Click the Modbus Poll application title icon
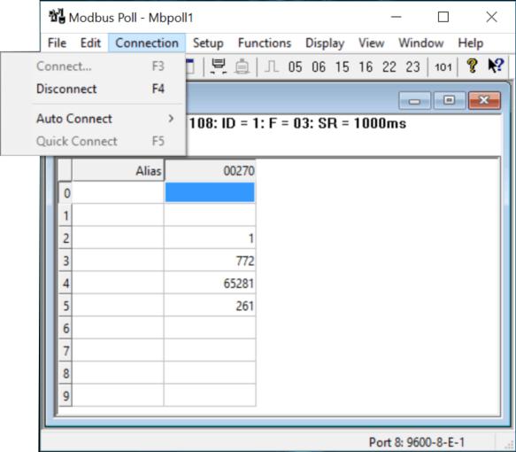 [x=57, y=17]
